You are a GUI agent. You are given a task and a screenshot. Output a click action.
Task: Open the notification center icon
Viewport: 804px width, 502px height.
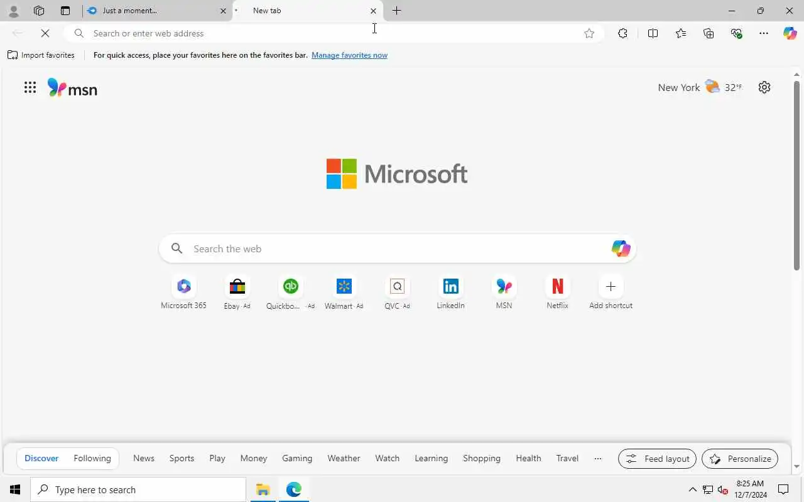783,489
